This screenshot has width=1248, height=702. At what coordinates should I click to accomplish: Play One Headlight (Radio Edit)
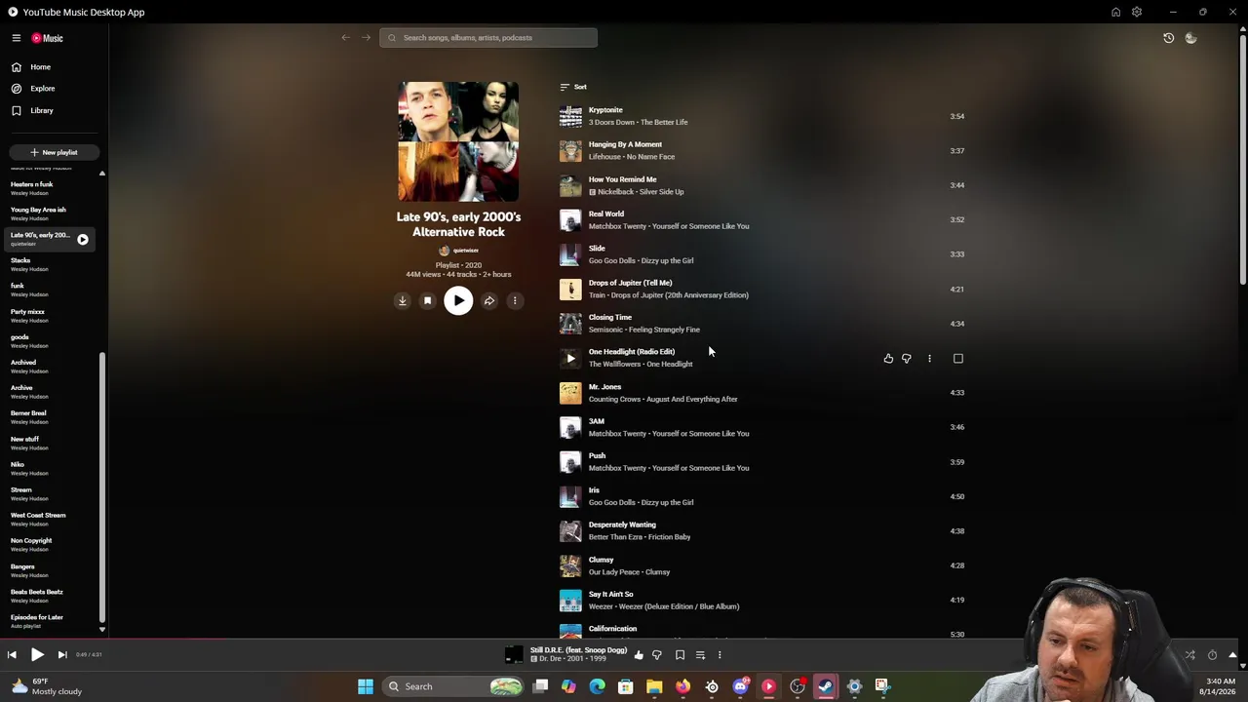click(570, 359)
